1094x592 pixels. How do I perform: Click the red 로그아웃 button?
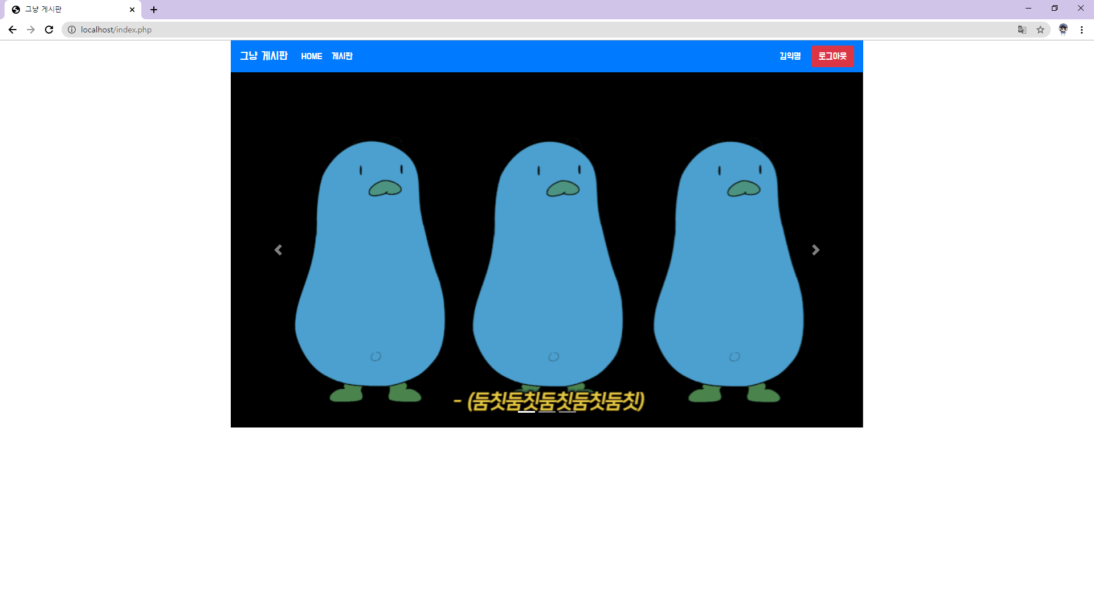click(833, 56)
